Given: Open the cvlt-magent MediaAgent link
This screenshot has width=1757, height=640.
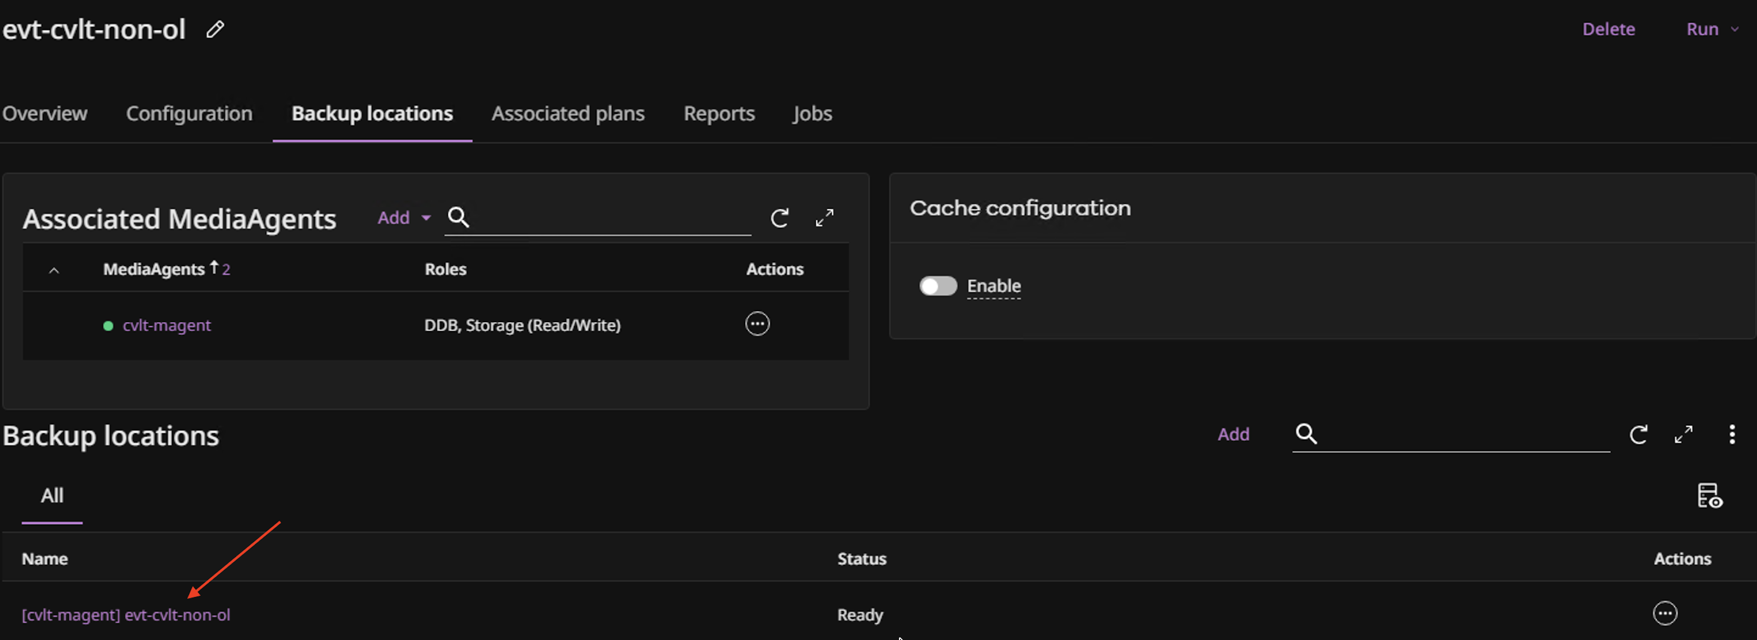Looking at the screenshot, I should pyautogui.click(x=166, y=325).
